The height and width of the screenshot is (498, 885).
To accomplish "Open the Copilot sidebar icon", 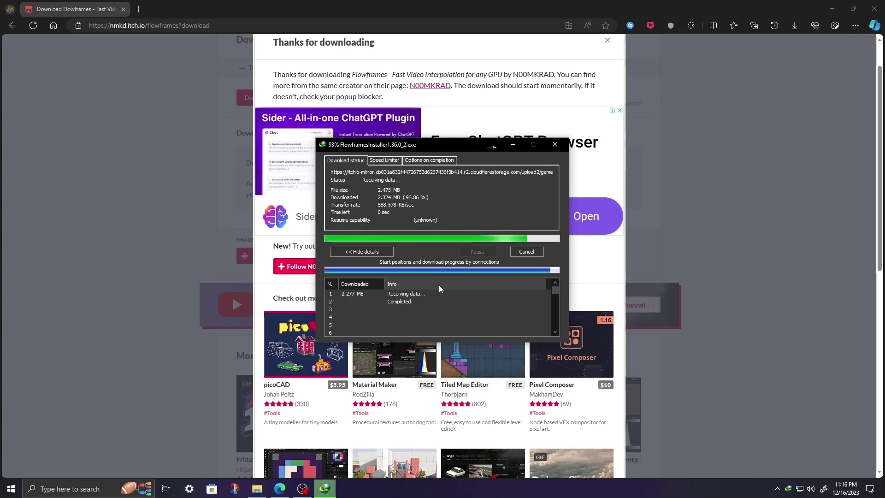I will pos(874,25).
